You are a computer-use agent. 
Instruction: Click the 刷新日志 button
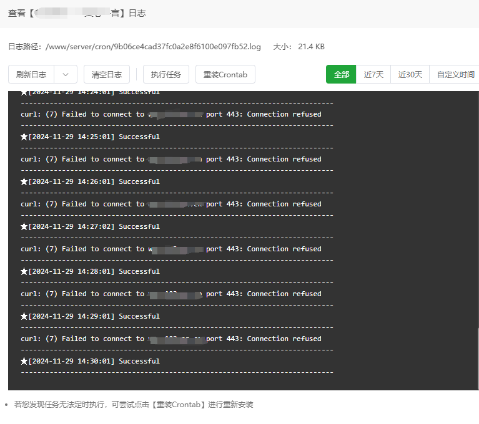click(x=31, y=74)
